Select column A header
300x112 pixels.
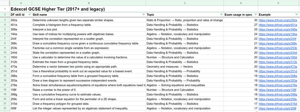[21, 3]
